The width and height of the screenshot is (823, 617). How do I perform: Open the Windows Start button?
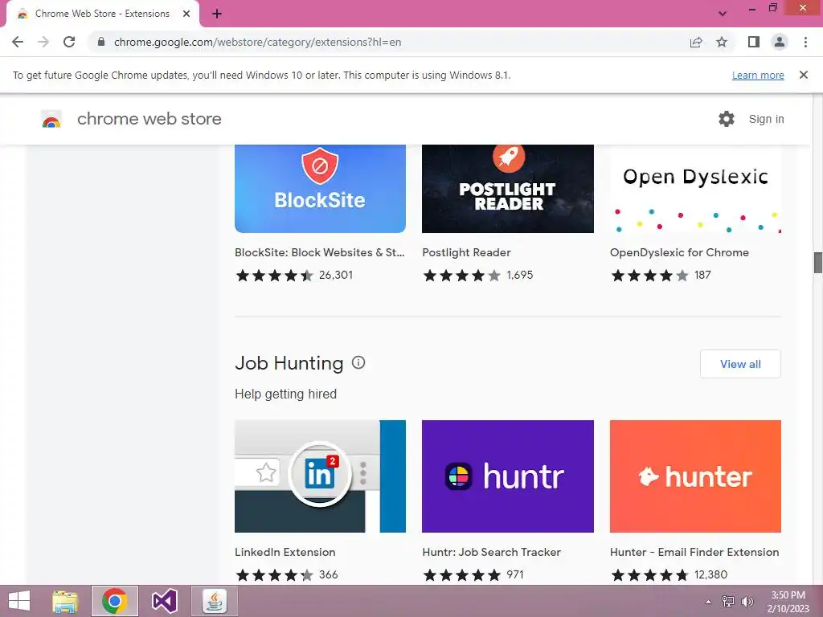pyautogui.click(x=19, y=601)
